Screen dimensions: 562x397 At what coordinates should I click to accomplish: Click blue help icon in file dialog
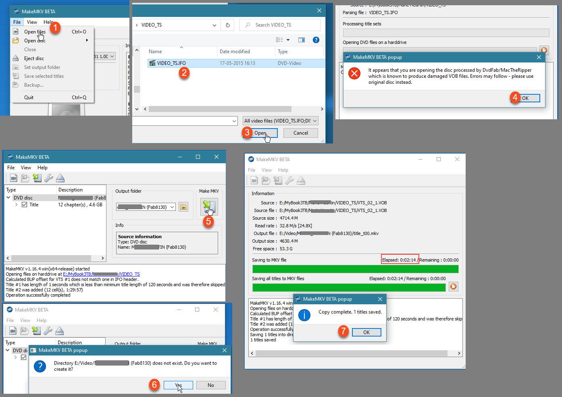pos(316,40)
